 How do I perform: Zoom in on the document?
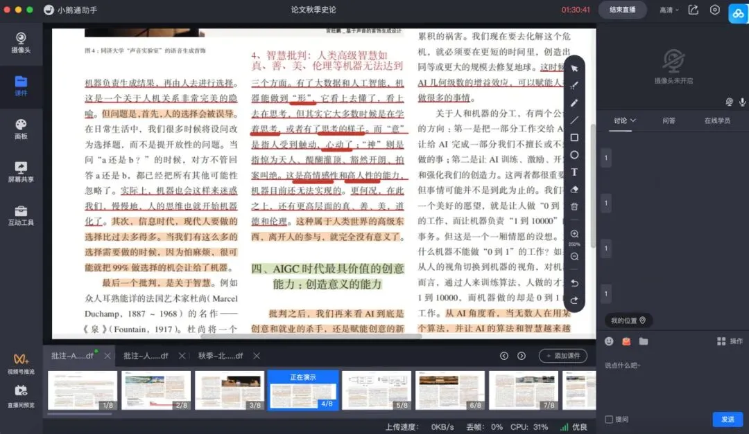pyautogui.click(x=575, y=234)
